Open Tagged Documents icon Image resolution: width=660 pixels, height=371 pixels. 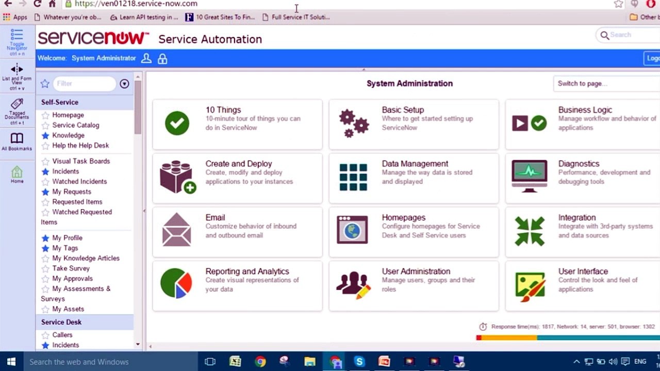[x=17, y=104]
